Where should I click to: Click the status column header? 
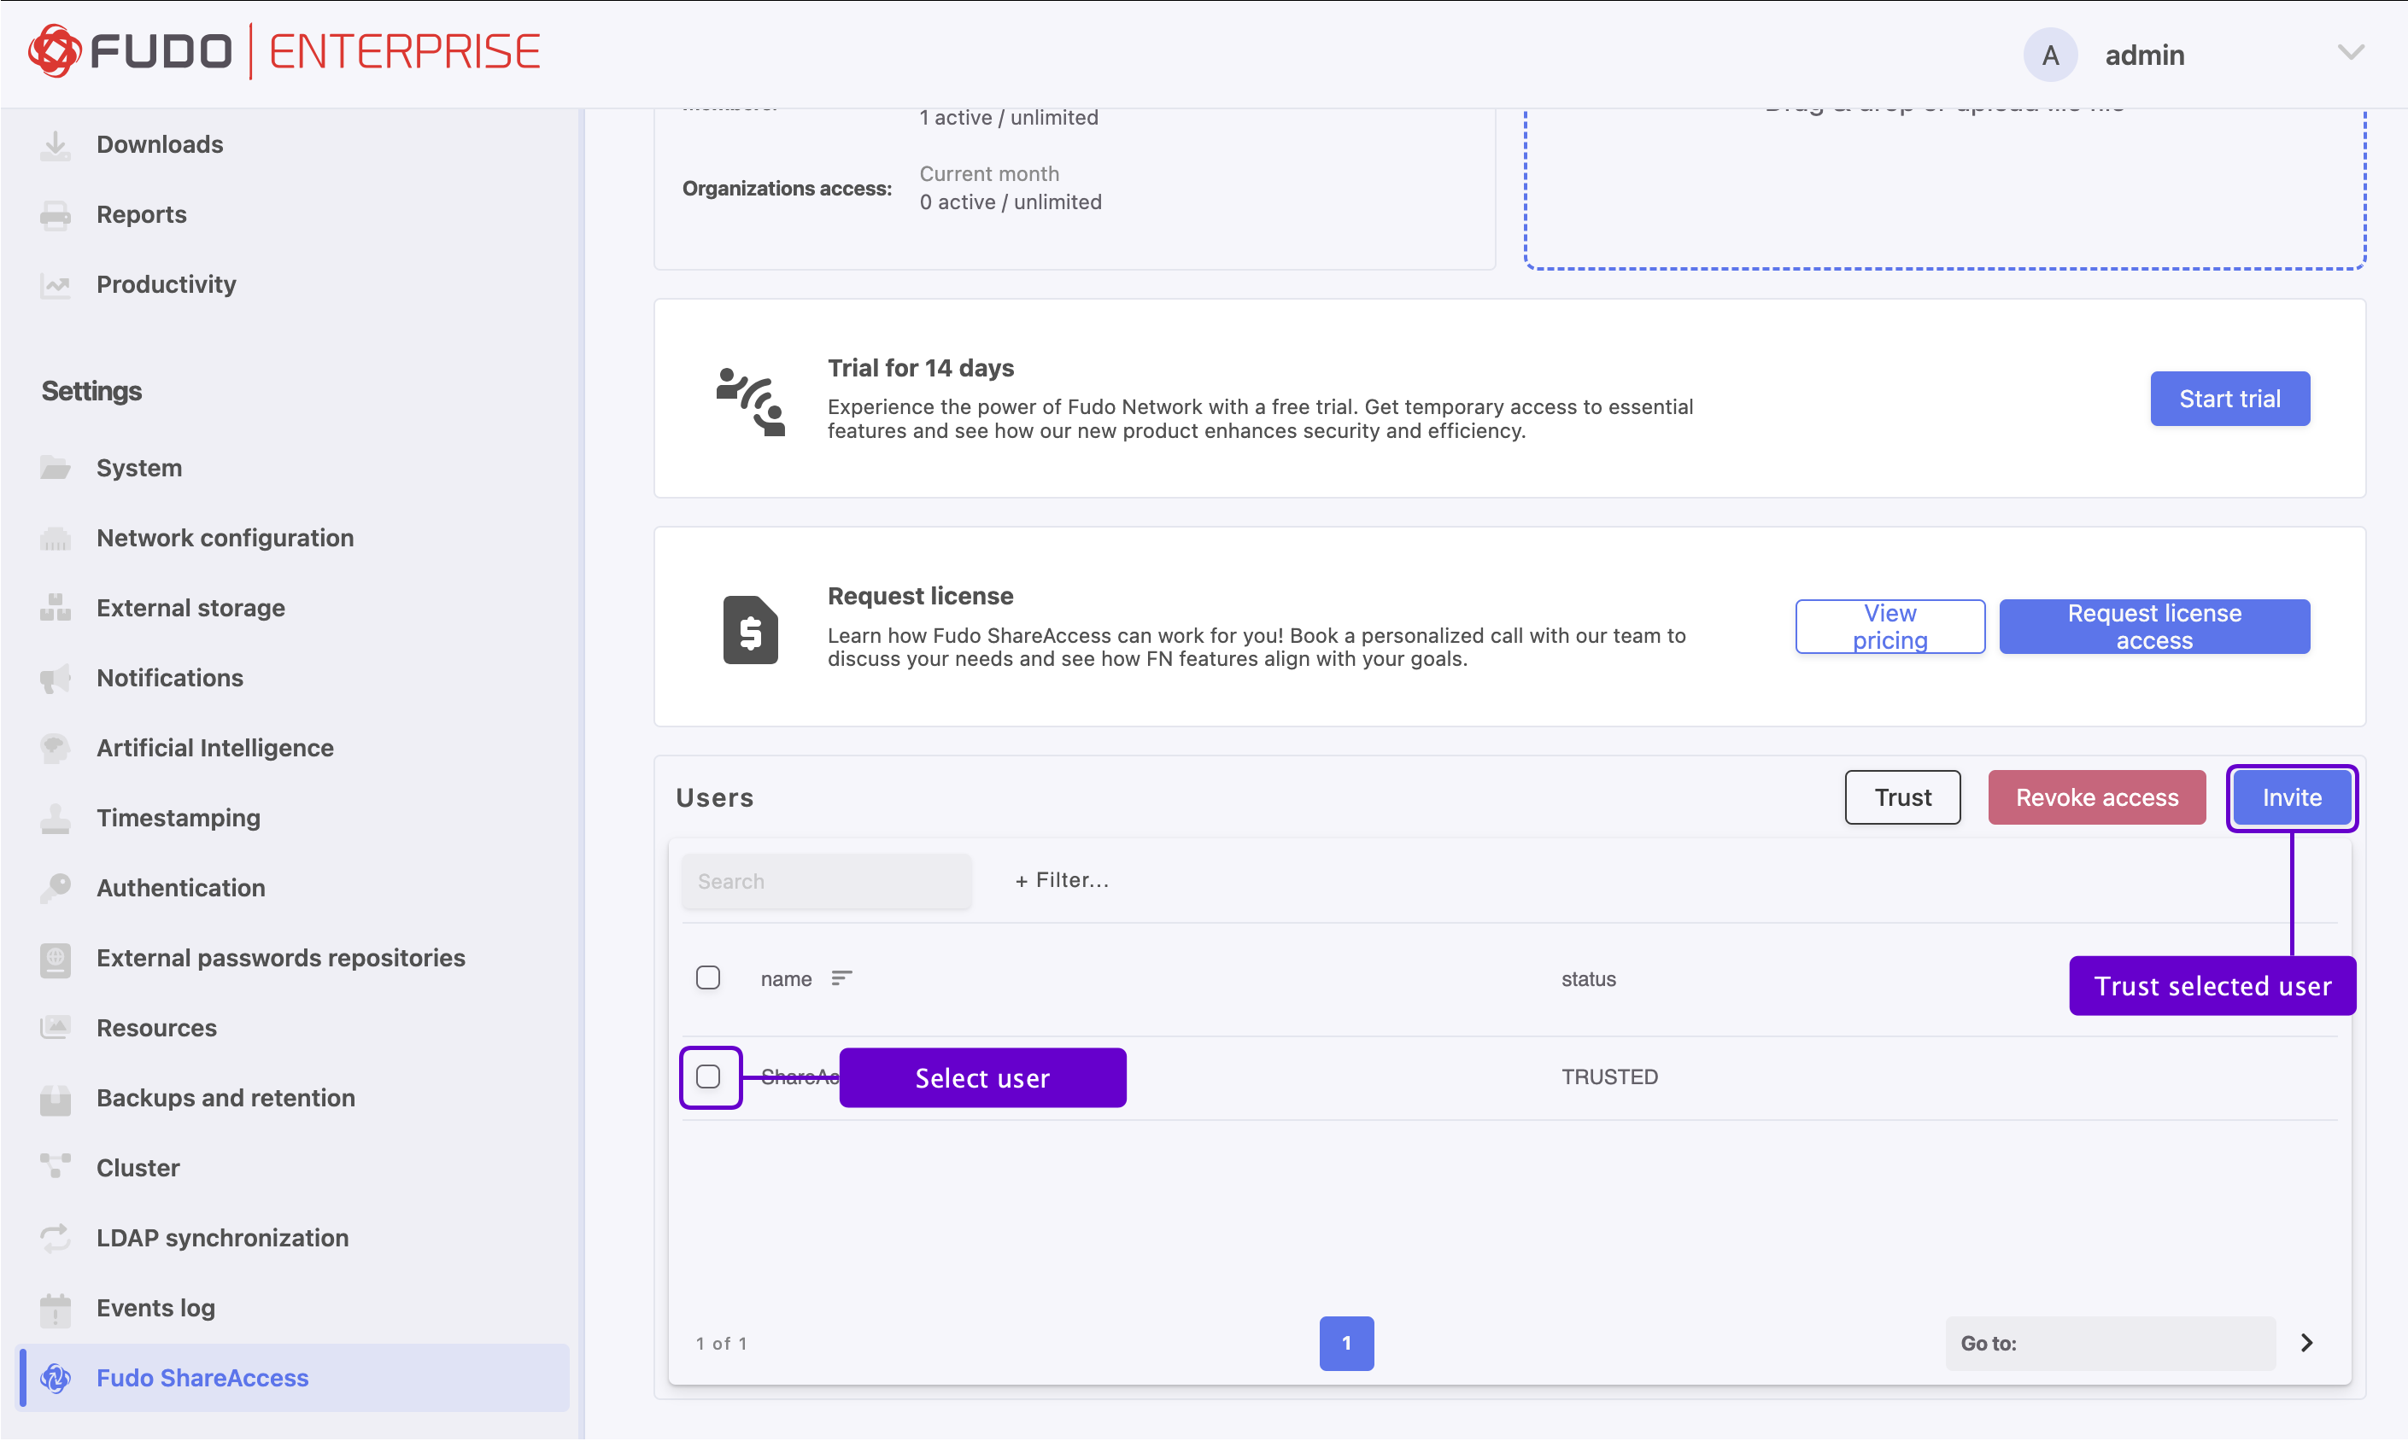[x=1589, y=979]
